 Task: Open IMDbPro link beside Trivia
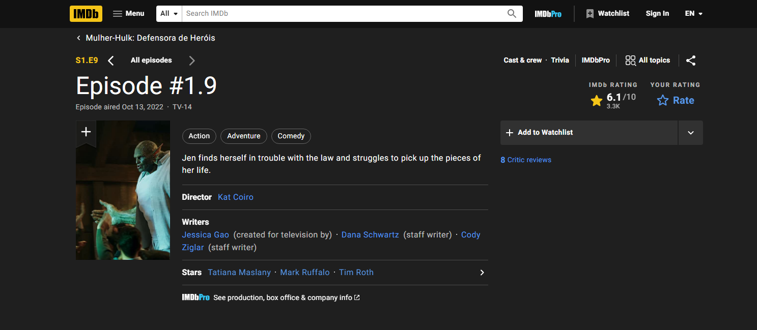[x=596, y=60]
